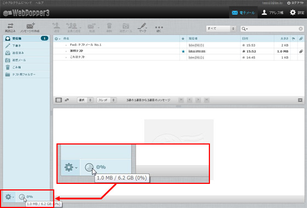The height and width of the screenshot is (208, 307).
Task: Open the ヘルプ menu item
Action: point(39,3)
